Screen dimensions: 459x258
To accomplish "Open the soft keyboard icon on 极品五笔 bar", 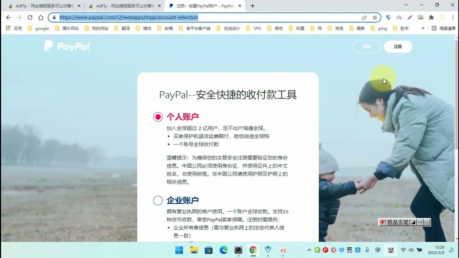I will [427, 222].
